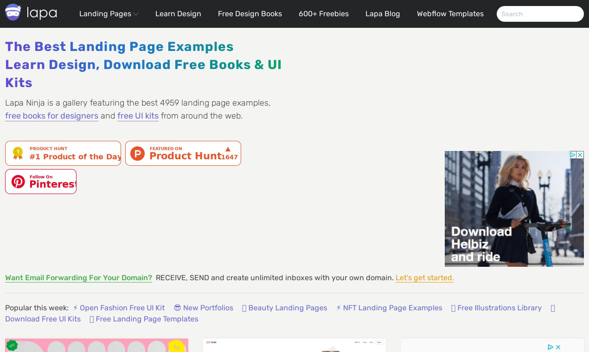The width and height of the screenshot is (589, 352).
Task: Close the bottom right ad card
Action: click(558, 347)
